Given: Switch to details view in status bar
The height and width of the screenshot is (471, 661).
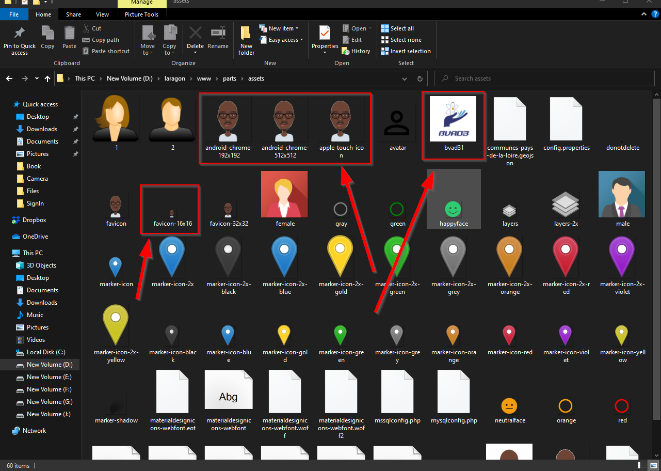Looking at the screenshot, I should click(x=643, y=466).
